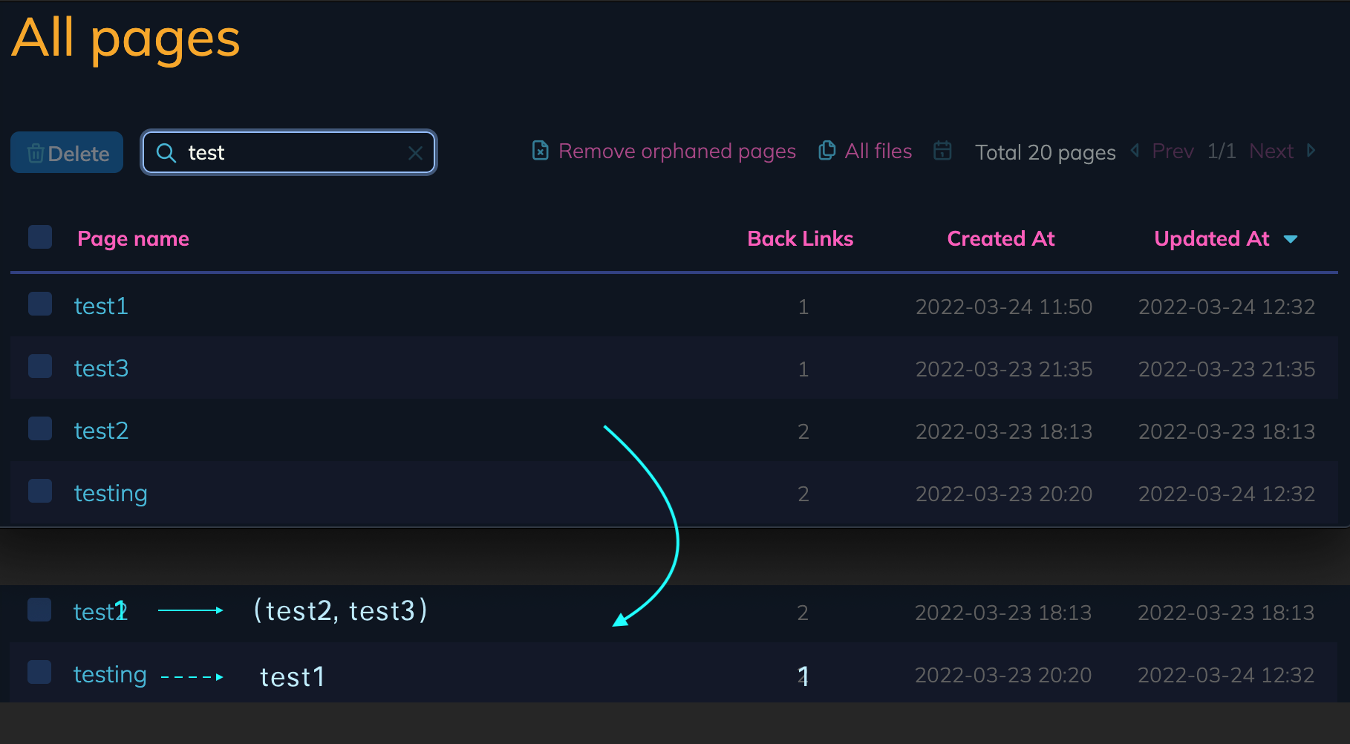Screen dimensions: 1350x744
Task: Click the trash icon on the Delete button
Action: tap(35, 153)
